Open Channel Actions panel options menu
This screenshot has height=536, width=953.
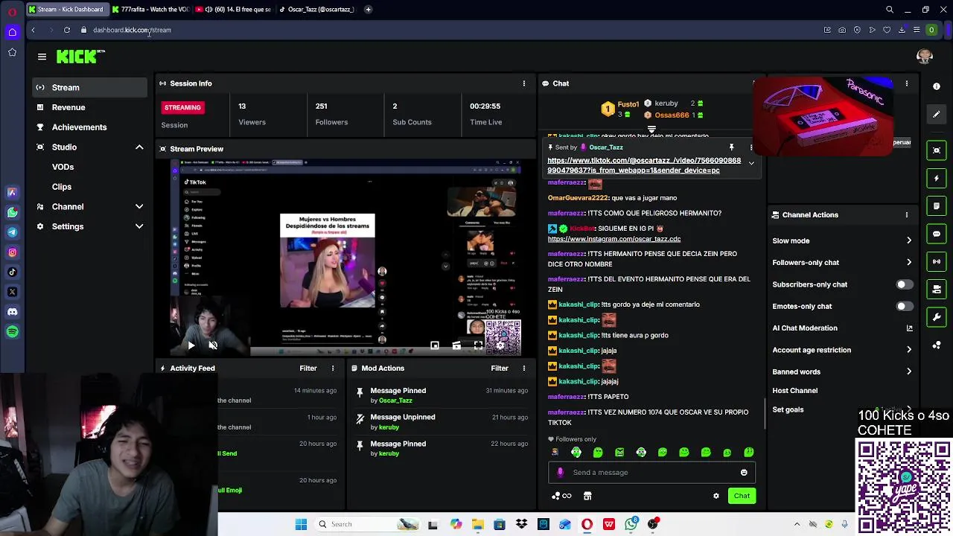point(906,214)
